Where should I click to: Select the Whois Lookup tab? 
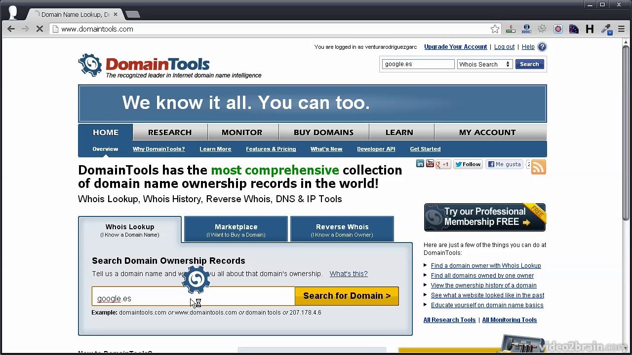130,230
